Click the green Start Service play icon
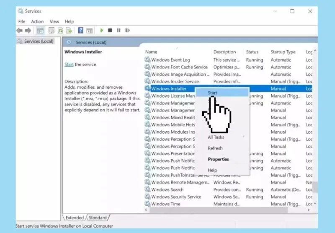 102,30
